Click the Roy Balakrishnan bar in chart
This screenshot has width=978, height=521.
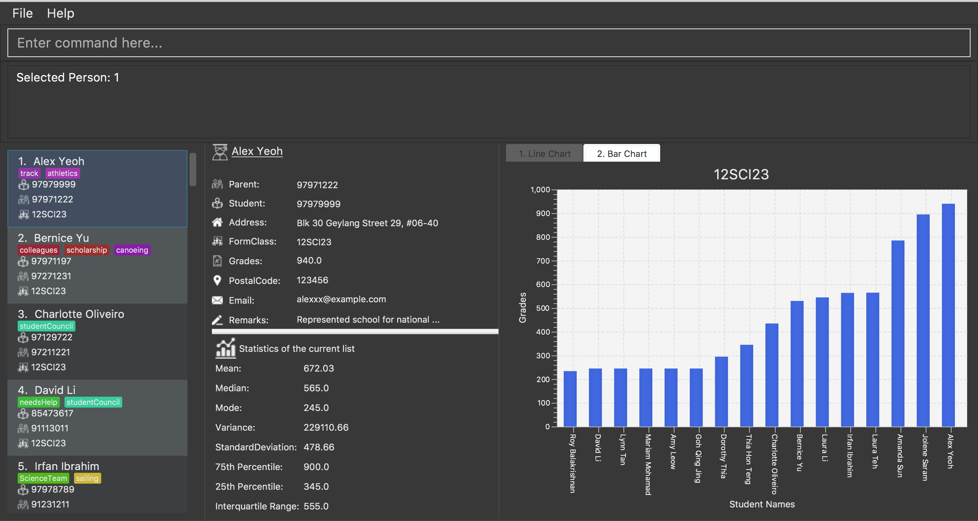[x=570, y=399]
